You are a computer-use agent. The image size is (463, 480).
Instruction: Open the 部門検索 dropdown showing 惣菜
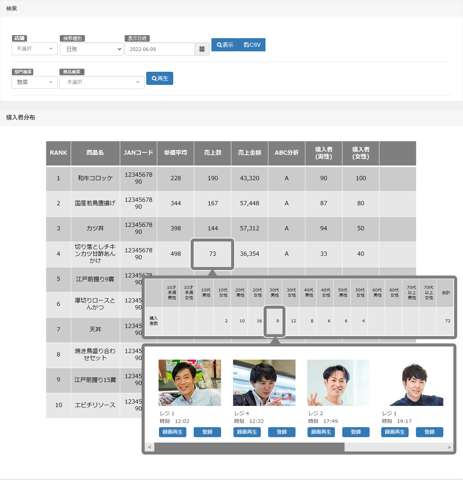click(34, 82)
